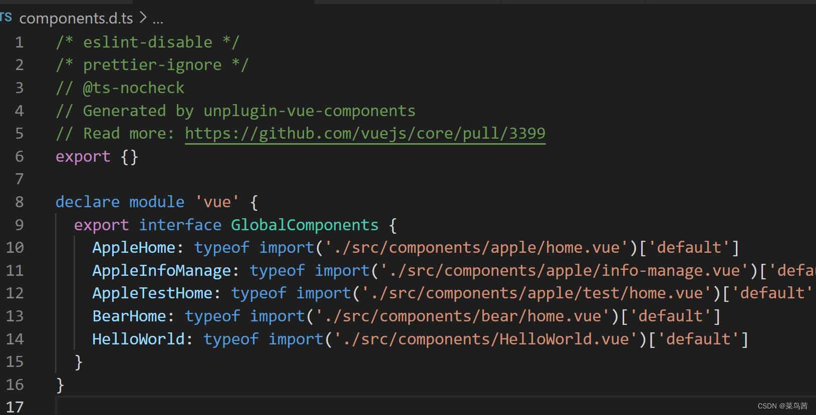Click the BearHome property name

coord(129,316)
